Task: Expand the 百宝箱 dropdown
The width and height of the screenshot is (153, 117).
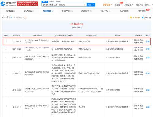Action: tap(118, 5)
